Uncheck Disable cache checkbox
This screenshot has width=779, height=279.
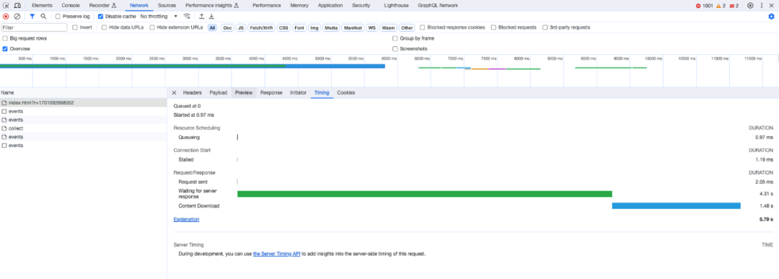click(101, 17)
